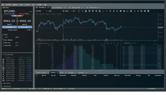Enable the Entry checkbox
The image size is (166, 95).
click(x=4, y=35)
